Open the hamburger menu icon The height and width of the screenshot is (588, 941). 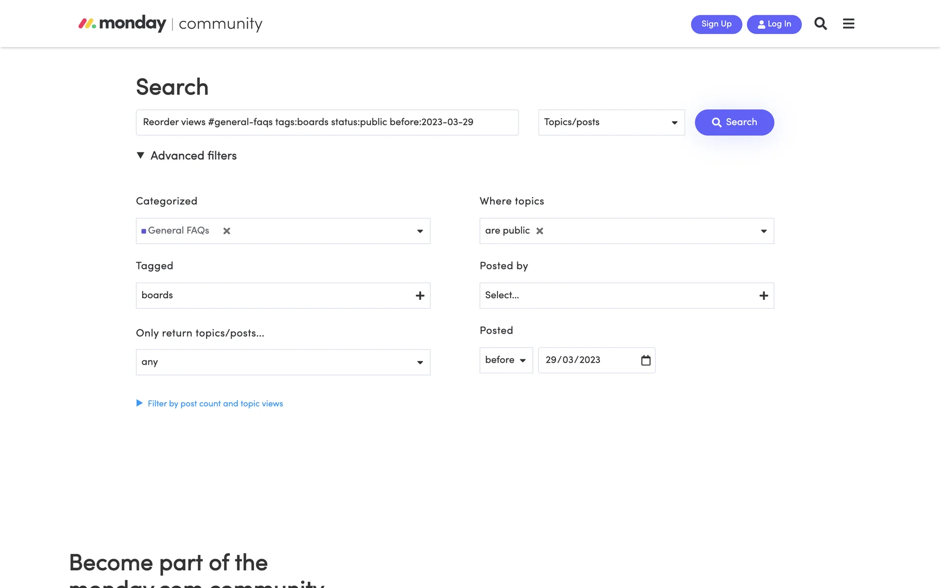tap(848, 24)
